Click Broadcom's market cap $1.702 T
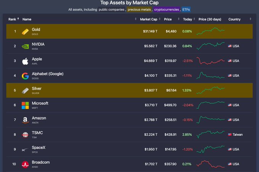Screen dimensions: 259x172 point(151,164)
